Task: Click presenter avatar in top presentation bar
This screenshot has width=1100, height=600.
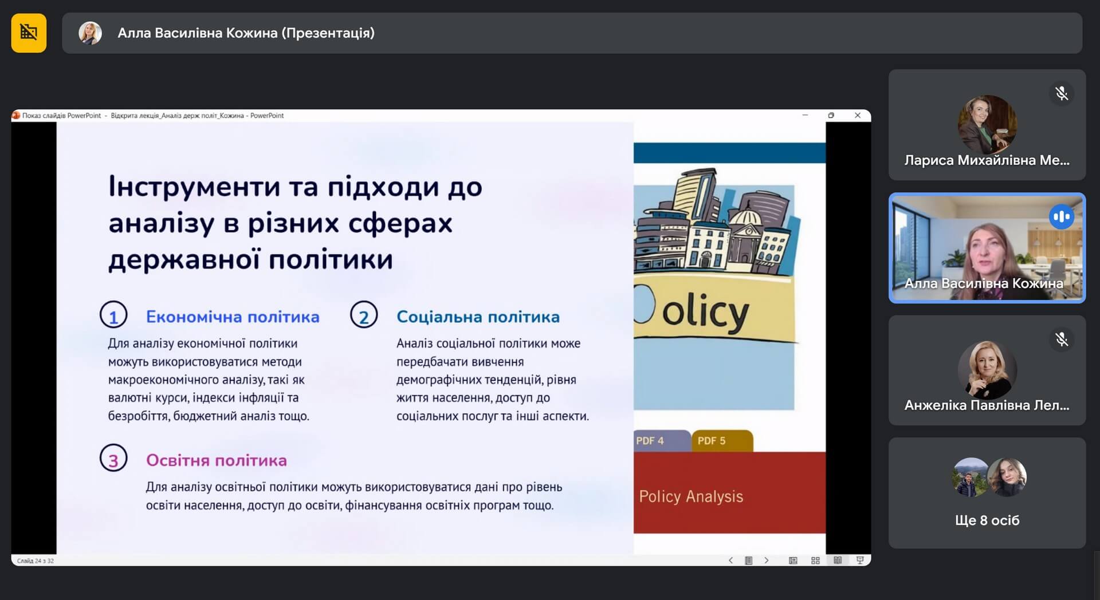Action: [90, 33]
